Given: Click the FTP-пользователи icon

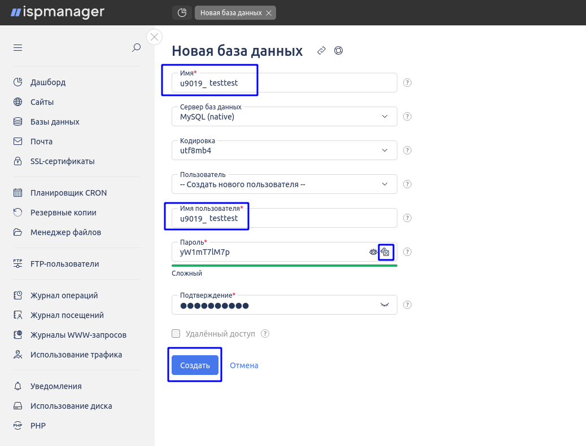Looking at the screenshot, I should (x=18, y=263).
